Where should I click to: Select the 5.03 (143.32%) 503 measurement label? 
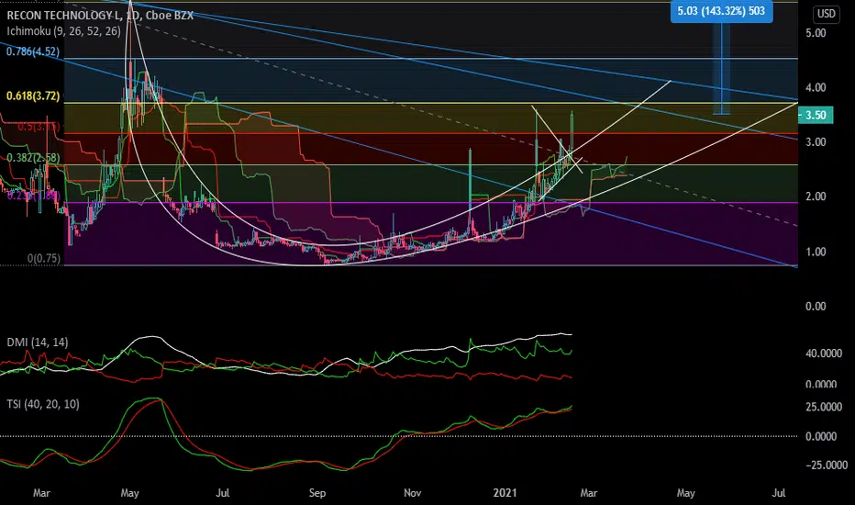click(721, 11)
